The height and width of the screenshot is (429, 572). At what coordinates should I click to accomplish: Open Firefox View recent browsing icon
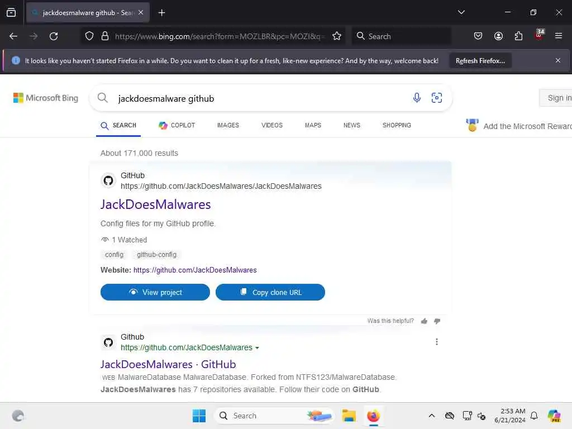11,12
